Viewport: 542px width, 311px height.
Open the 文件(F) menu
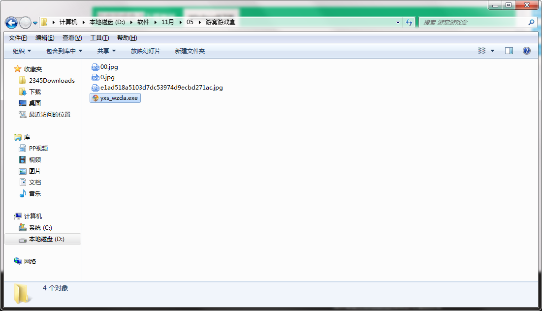(18, 38)
